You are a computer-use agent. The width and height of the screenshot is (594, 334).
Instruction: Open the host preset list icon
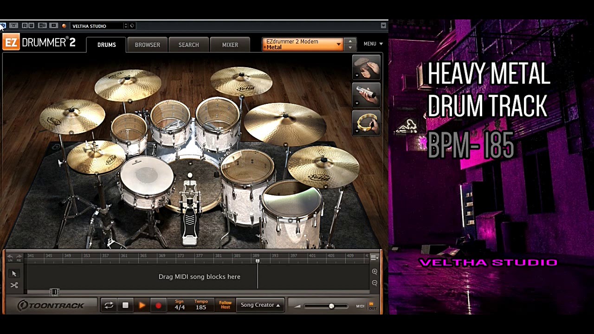coord(53,26)
